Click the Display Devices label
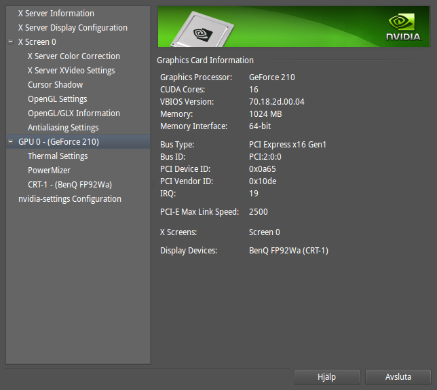Viewport: 437px width, 390px height. pos(189,251)
